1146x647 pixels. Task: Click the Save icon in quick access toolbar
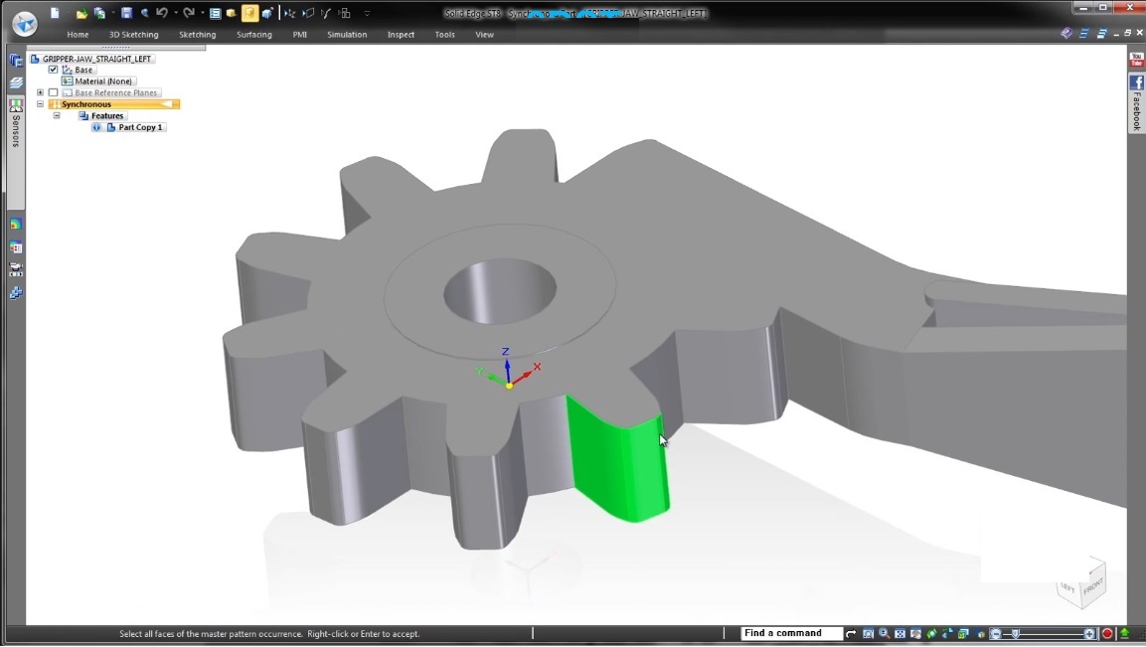(126, 13)
